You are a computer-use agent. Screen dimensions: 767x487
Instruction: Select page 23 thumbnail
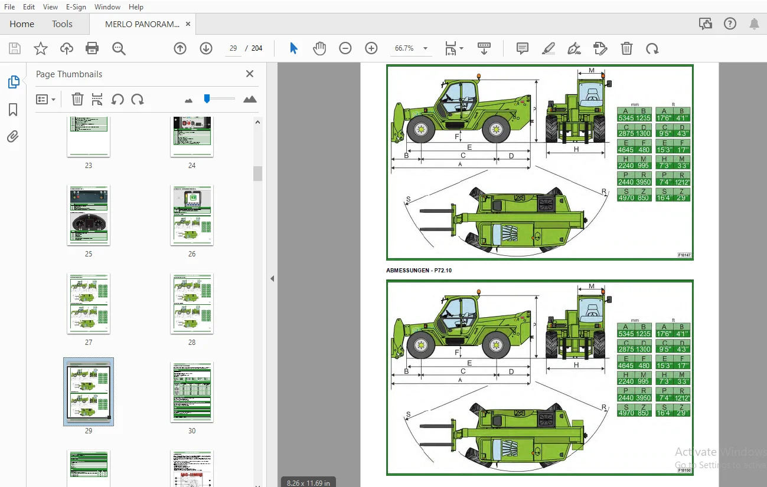point(89,136)
